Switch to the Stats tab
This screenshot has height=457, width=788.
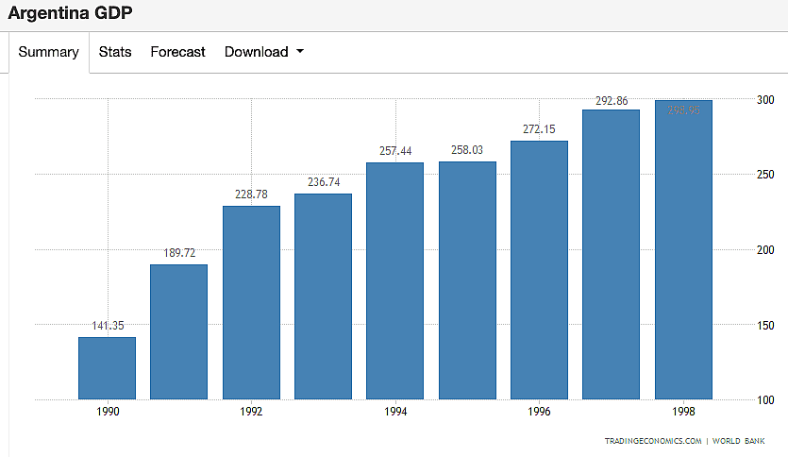(115, 52)
